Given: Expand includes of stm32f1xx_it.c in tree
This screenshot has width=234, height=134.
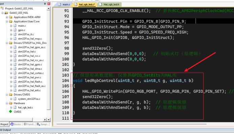Looking at the screenshot, I should (11, 35).
